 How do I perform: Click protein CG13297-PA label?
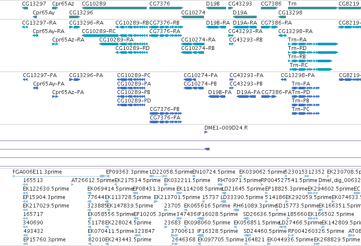point(40,75)
